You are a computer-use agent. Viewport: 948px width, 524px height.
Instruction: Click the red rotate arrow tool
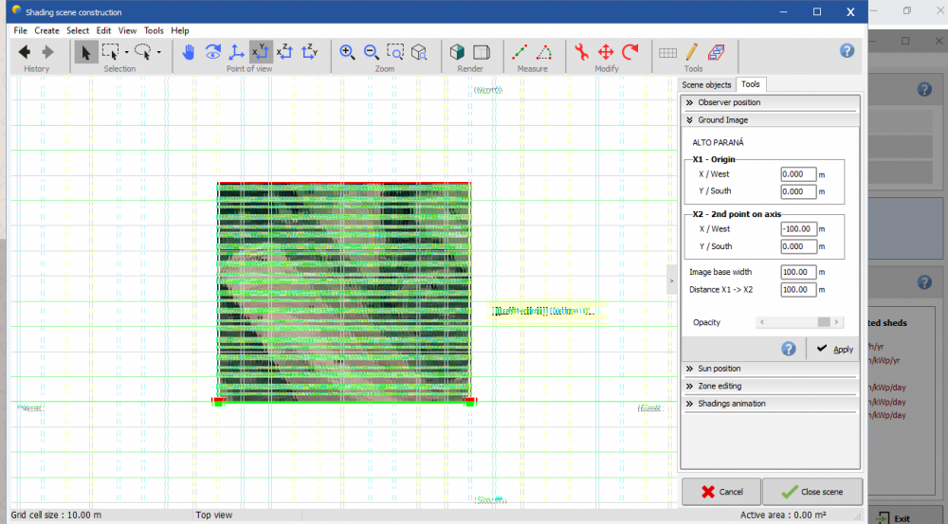point(630,52)
